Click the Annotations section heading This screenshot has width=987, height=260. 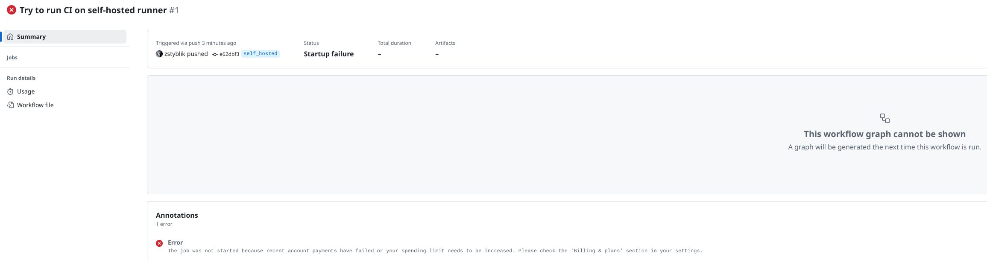click(x=177, y=215)
